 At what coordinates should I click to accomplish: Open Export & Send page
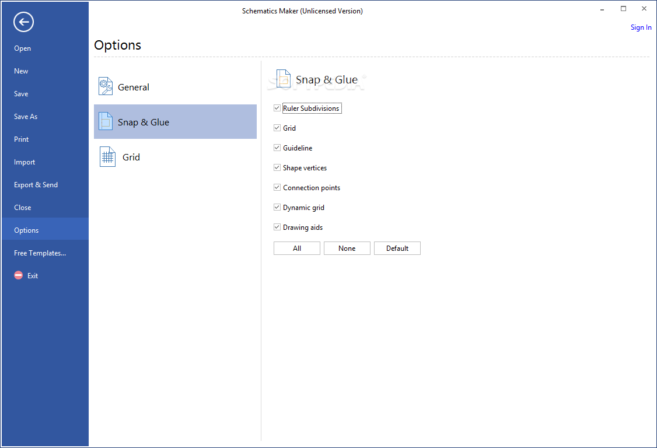pos(36,185)
